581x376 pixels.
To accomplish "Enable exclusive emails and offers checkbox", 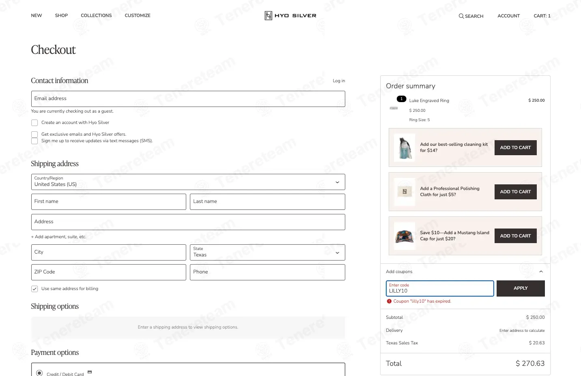I will (x=34, y=135).
